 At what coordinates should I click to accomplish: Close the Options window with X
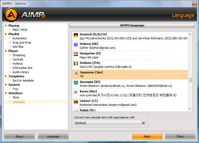tap(195, 4)
